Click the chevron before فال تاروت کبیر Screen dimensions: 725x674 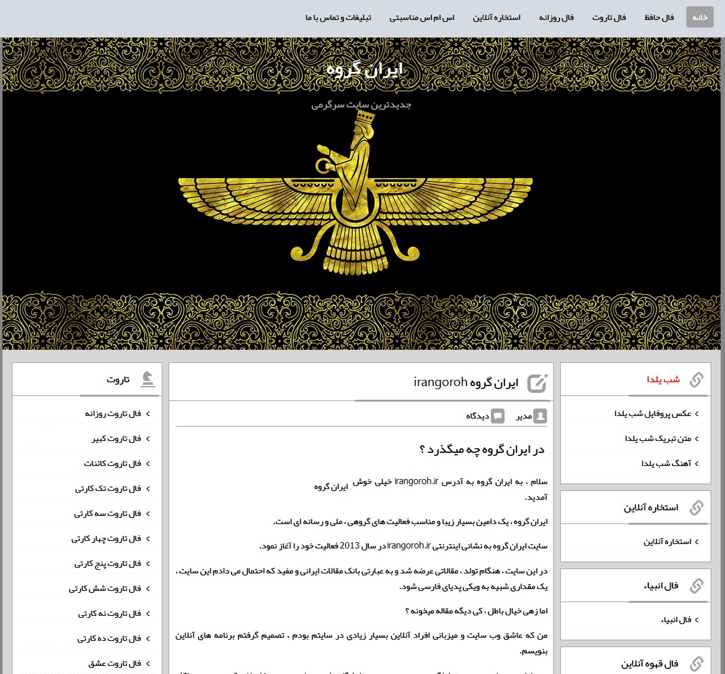coord(148,439)
